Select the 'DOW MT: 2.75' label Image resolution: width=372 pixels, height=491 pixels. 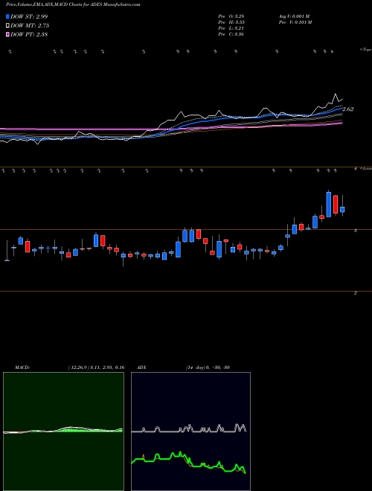[30, 26]
